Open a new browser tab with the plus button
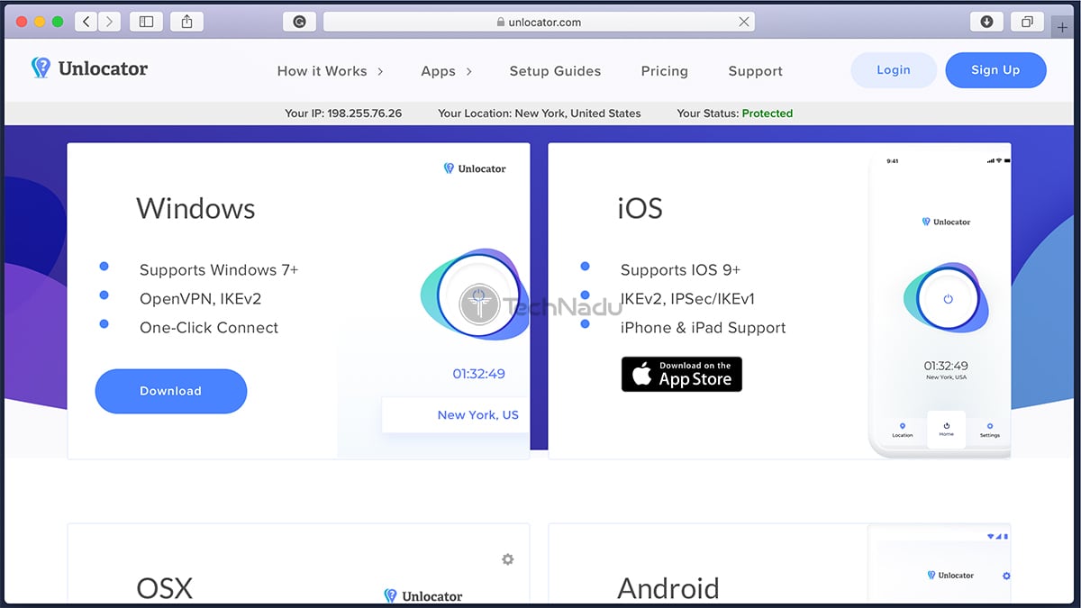 [1063, 27]
